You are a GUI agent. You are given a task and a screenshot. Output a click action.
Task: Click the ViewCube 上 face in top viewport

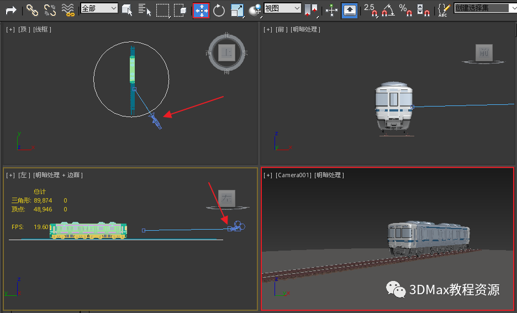pos(227,52)
